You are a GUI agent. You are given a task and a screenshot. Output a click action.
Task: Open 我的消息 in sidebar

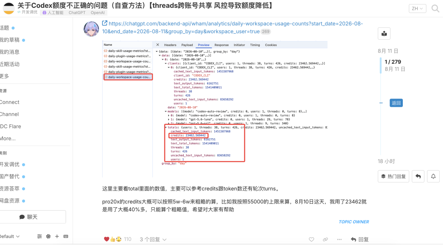9,52
